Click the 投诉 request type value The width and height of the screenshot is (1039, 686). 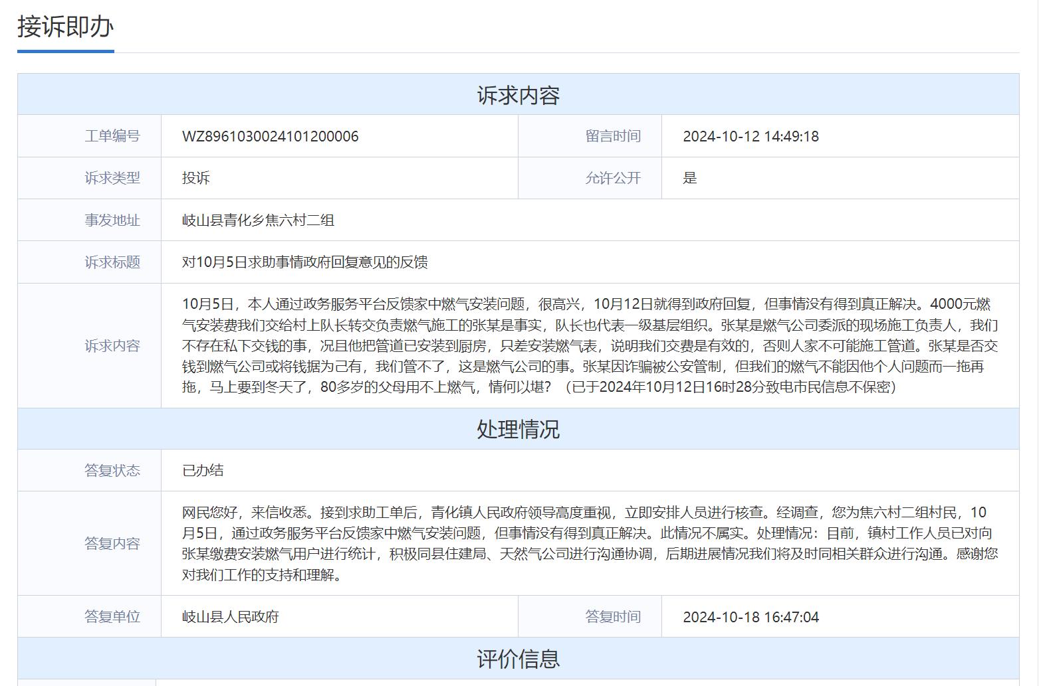pos(196,178)
